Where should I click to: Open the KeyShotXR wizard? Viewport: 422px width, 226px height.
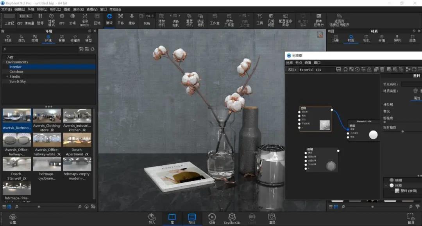pyautogui.click(x=232, y=219)
